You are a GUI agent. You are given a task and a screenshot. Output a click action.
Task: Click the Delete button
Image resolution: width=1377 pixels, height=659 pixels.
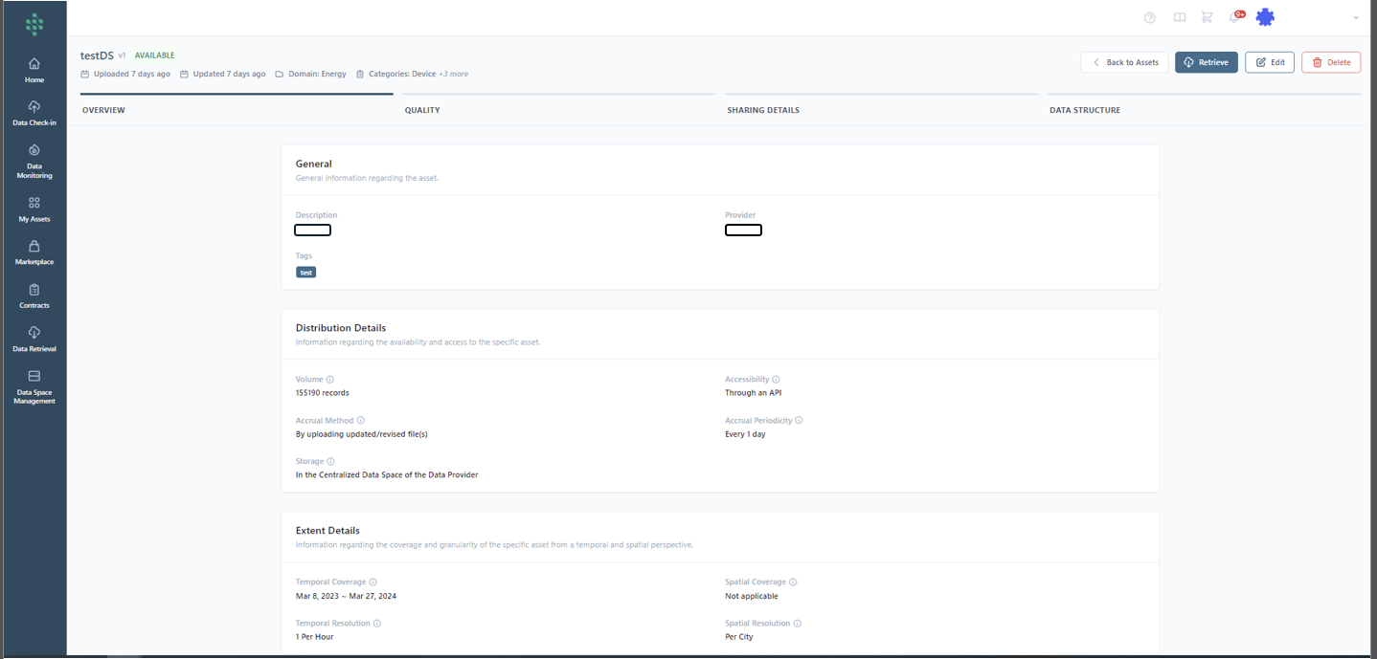tap(1330, 62)
